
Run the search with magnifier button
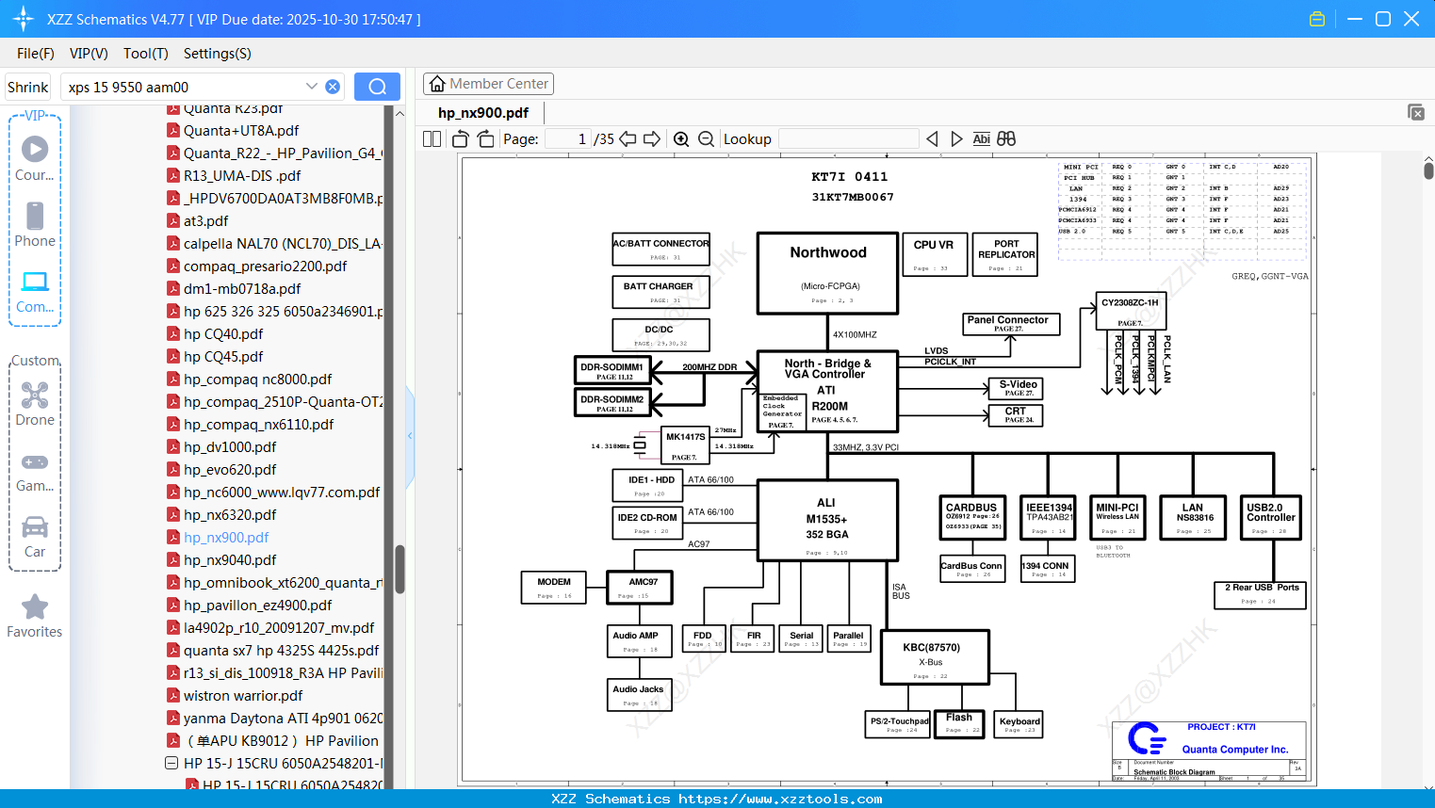[x=377, y=87]
